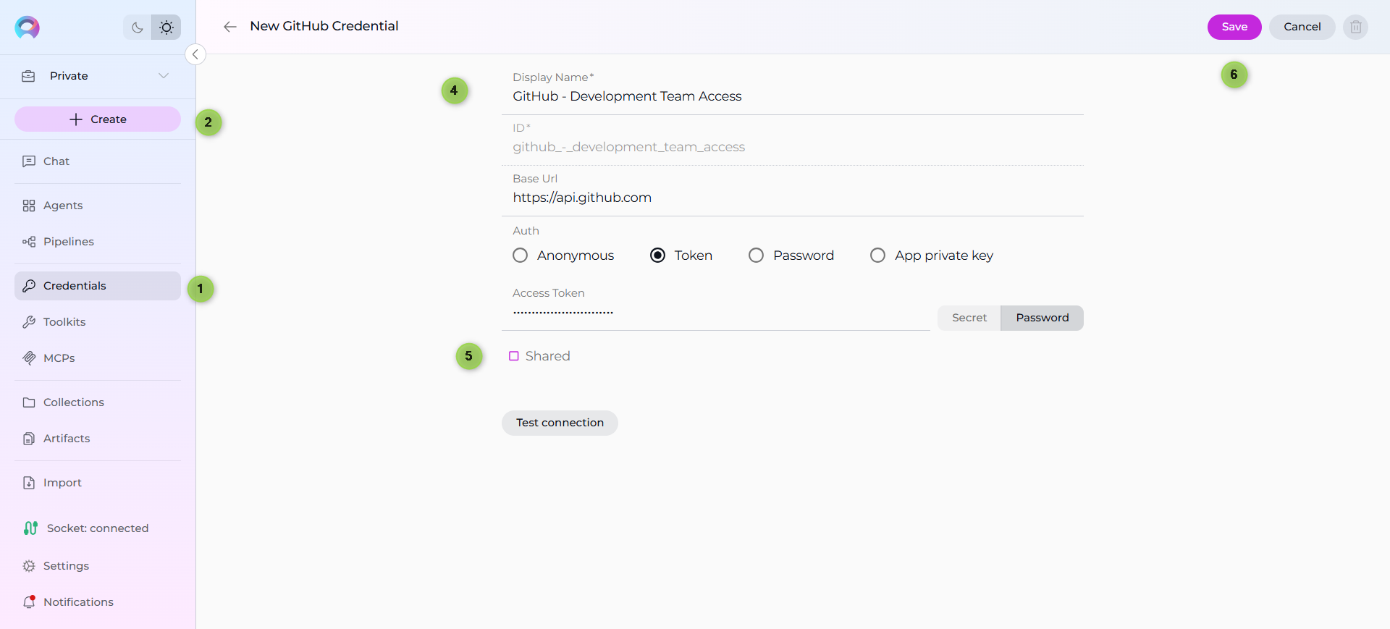The width and height of the screenshot is (1390, 629).
Task: Collapse the sidebar with chevron button
Action: pos(195,54)
